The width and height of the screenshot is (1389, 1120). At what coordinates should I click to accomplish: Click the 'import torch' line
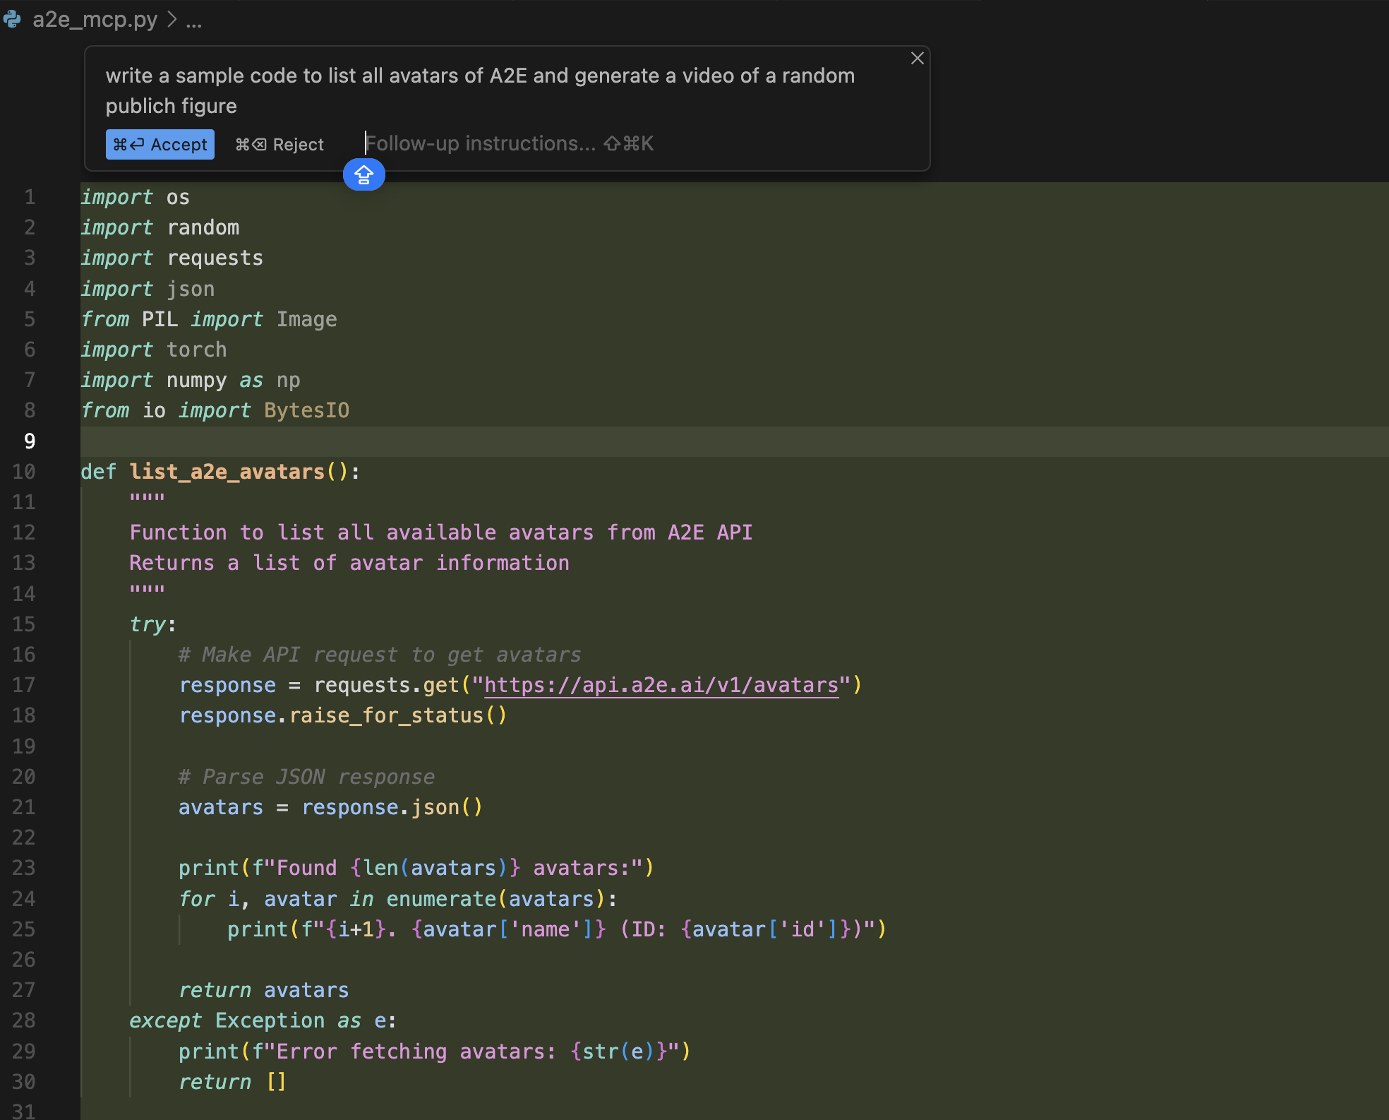click(153, 350)
